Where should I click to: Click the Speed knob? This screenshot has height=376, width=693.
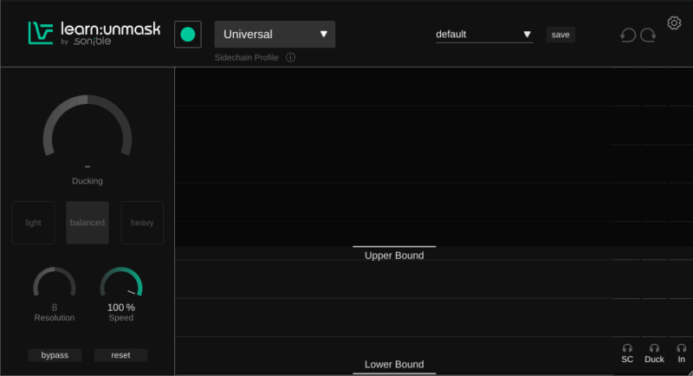pyautogui.click(x=121, y=286)
